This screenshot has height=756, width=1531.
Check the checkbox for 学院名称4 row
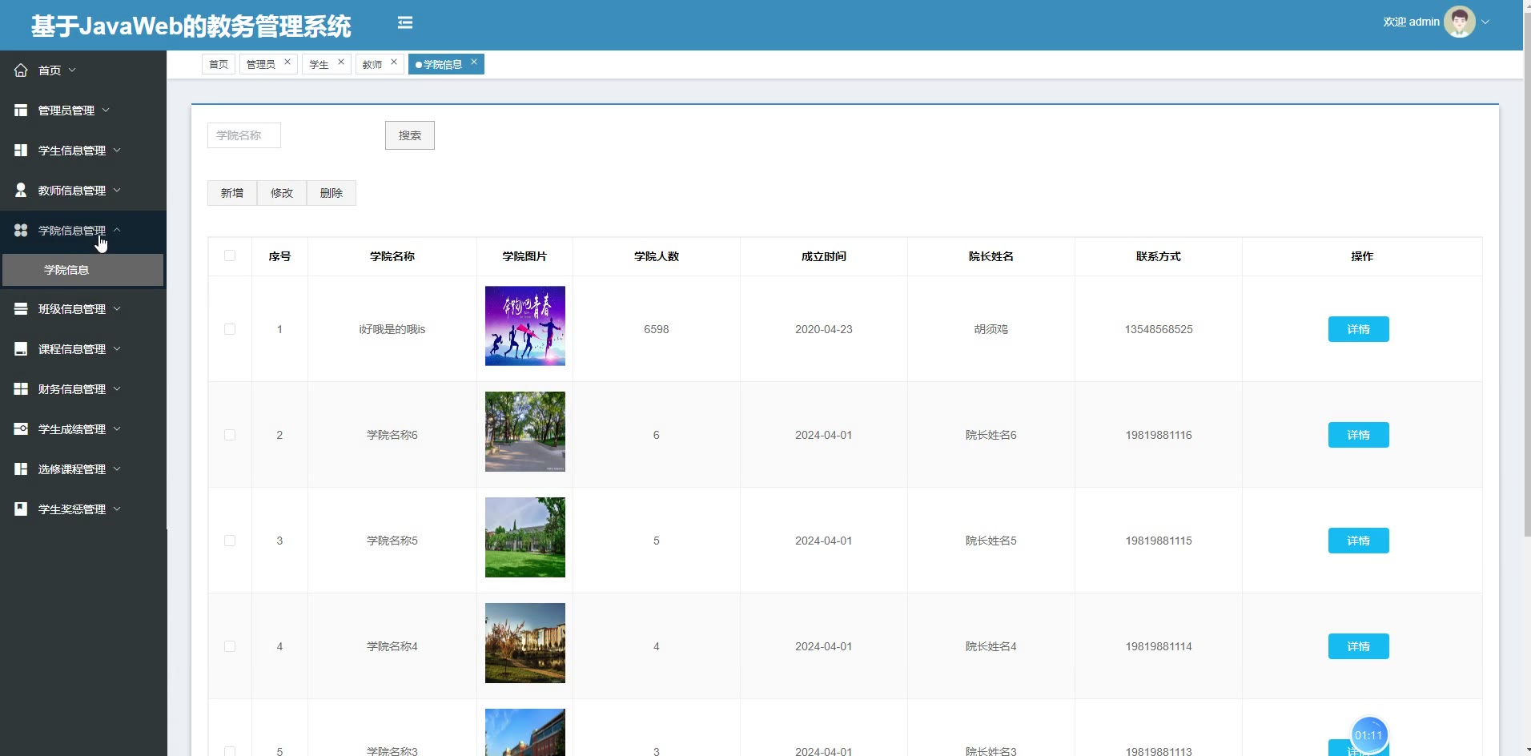pos(230,646)
